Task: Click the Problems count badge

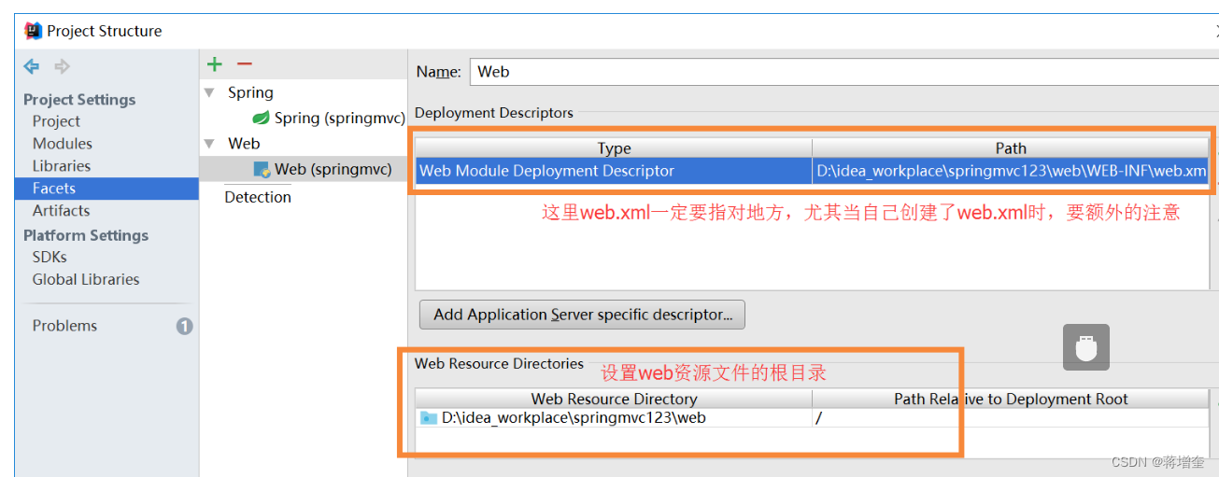Action: (185, 326)
